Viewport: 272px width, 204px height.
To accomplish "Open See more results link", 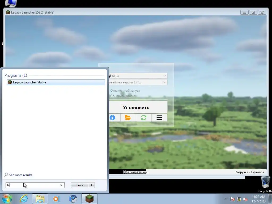I will 21,175.
